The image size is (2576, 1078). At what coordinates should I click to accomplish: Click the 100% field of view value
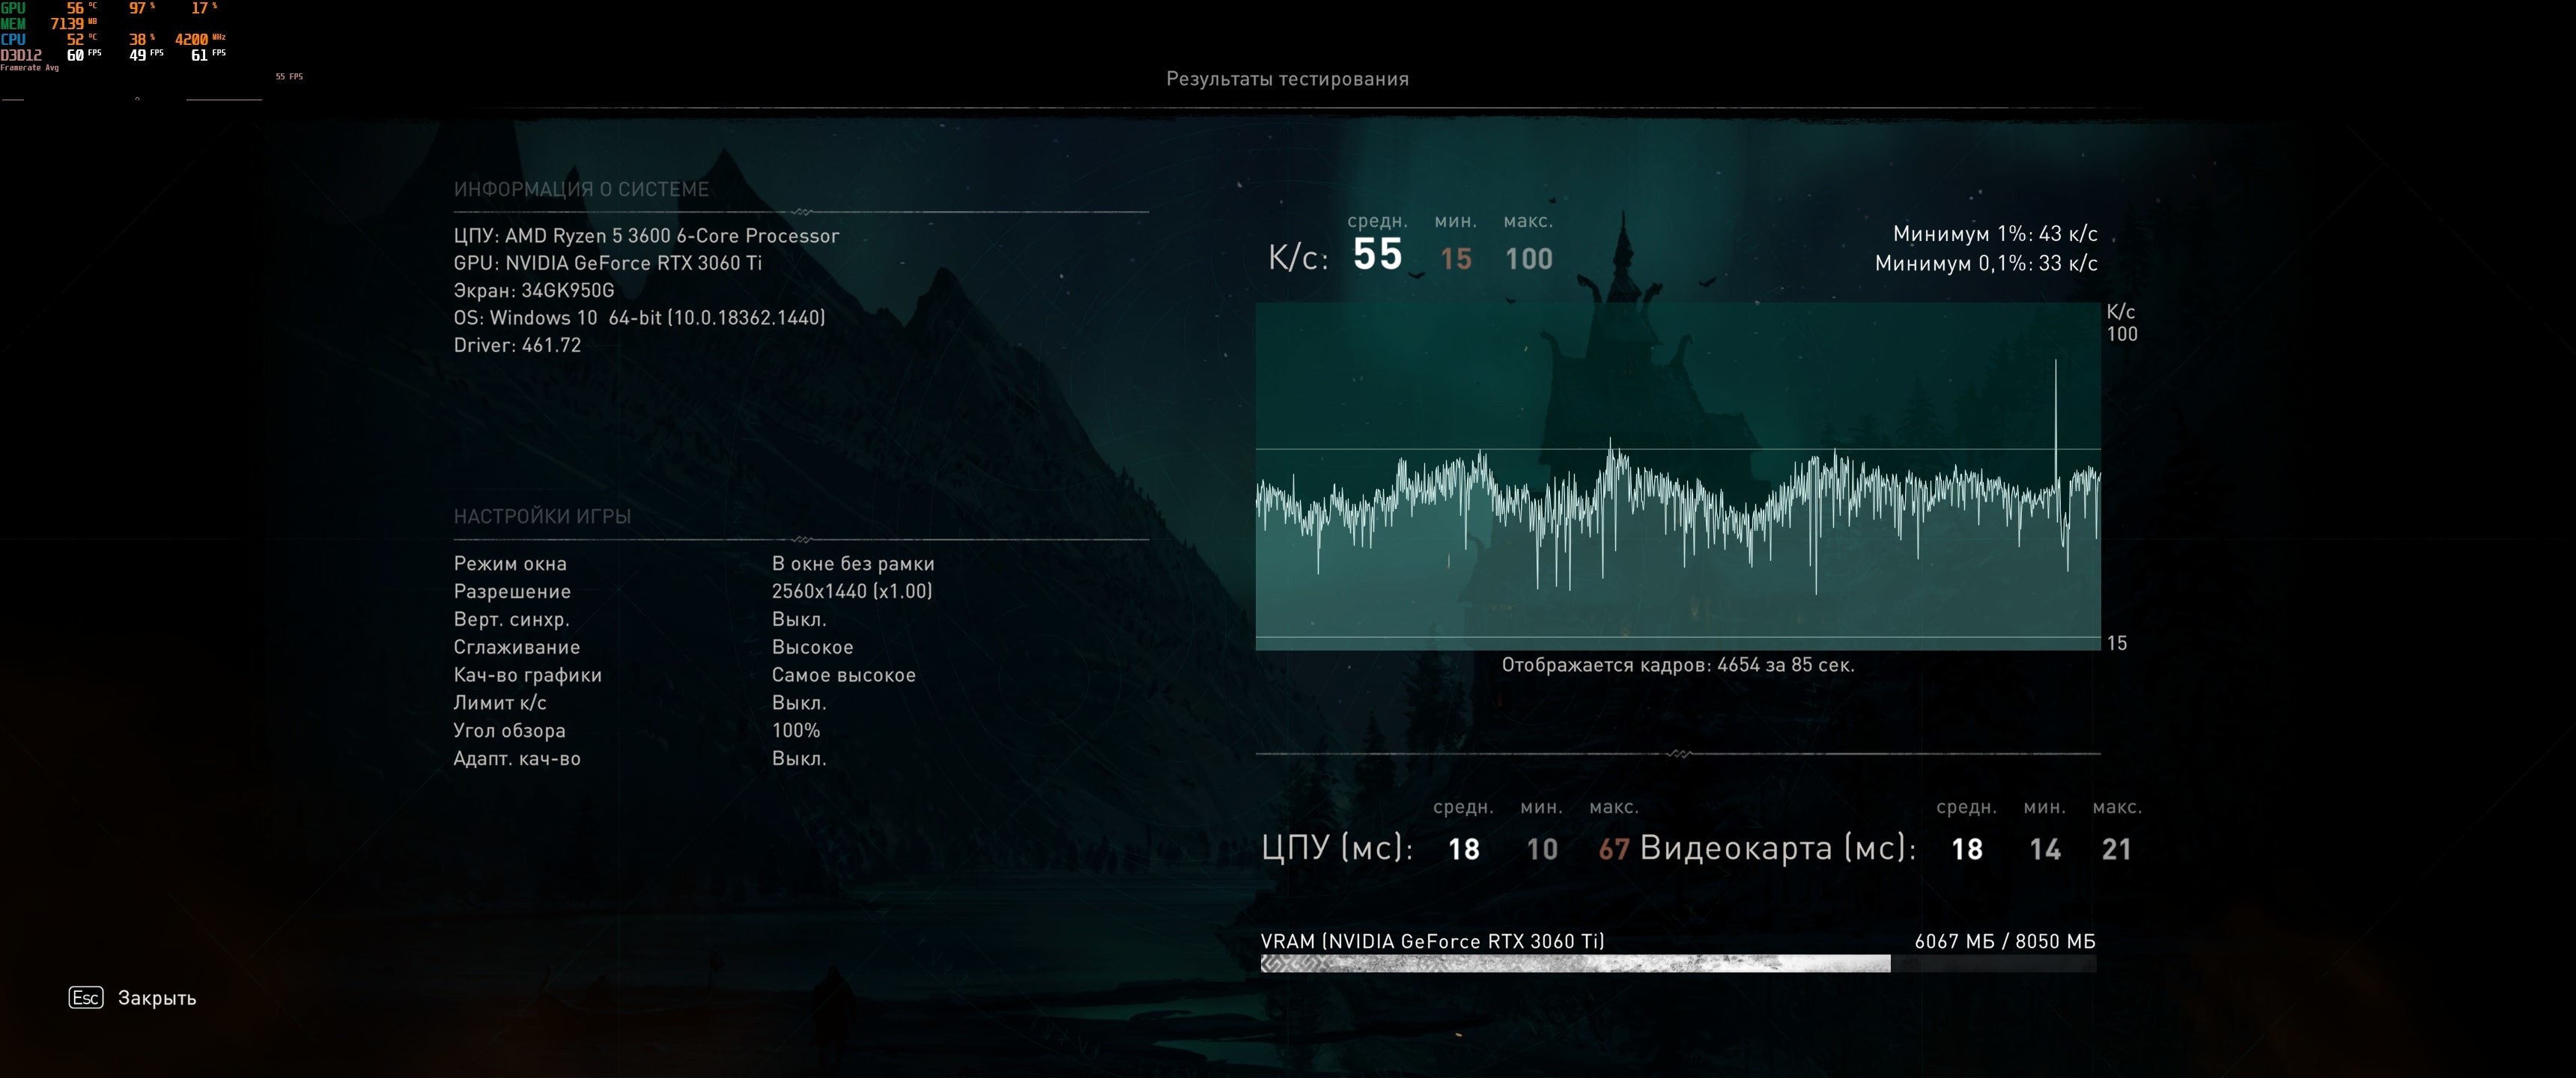pyautogui.click(x=796, y=731)
